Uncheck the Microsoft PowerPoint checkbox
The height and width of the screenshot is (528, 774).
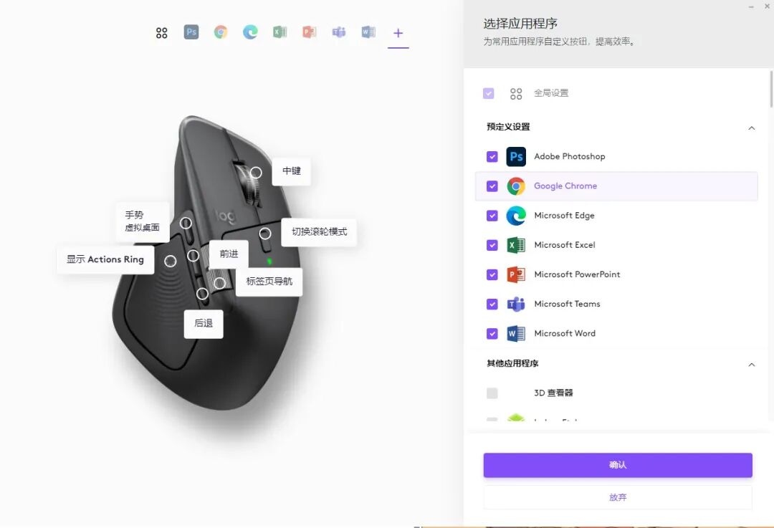492,274
